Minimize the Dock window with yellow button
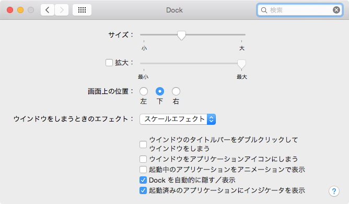 pos(20,10)
